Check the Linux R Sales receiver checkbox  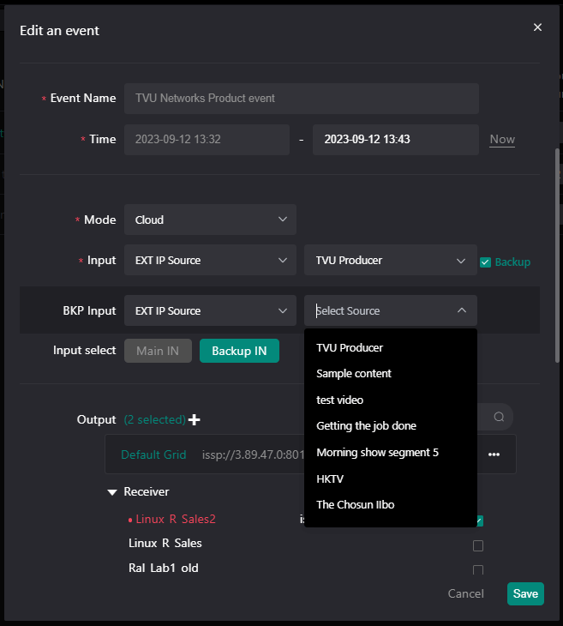[478, 545]
